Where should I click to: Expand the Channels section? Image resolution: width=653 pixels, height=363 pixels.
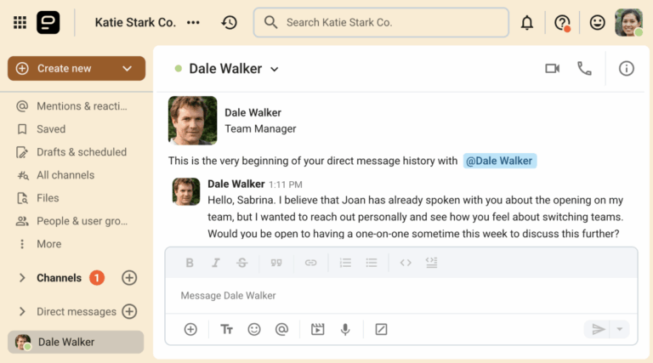point(22,278)
